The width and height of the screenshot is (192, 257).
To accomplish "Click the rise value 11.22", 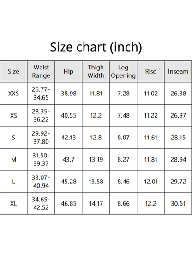I will 150,116.
